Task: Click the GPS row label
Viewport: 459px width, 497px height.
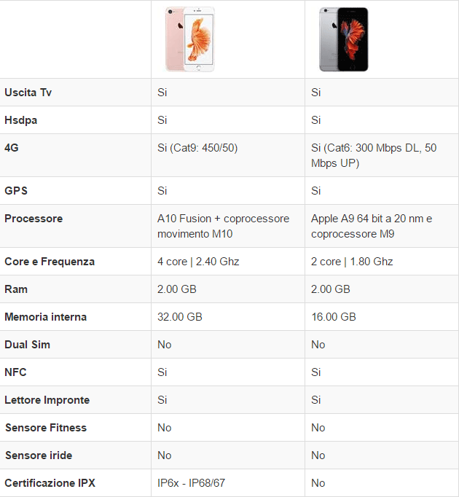Action: pyautogui.click(x=16, y=191)
